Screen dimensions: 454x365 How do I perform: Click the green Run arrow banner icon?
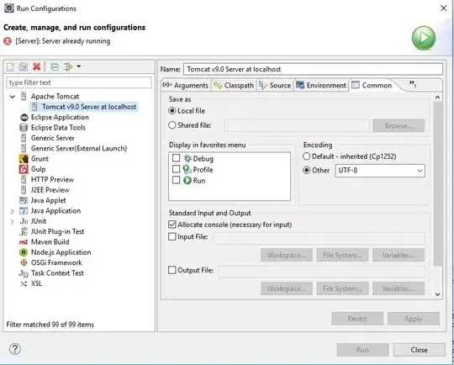pos(424,38)
